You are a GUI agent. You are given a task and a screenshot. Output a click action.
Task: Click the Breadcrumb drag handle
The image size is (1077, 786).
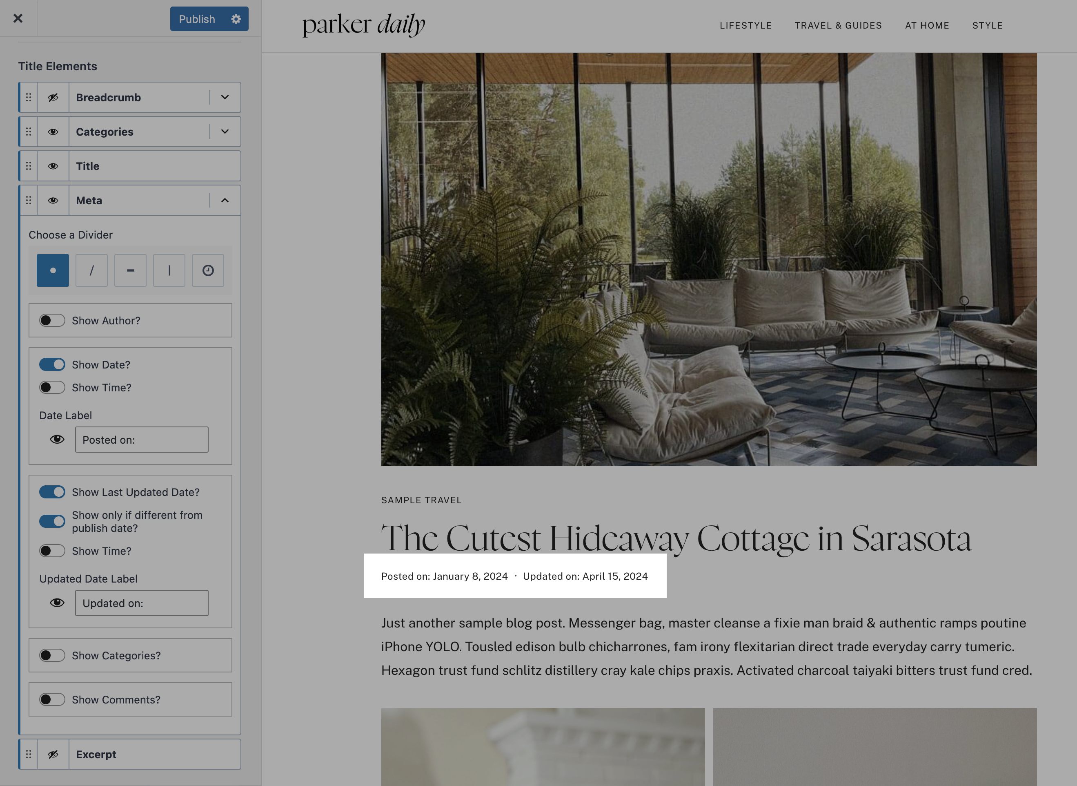click(29, 98)
